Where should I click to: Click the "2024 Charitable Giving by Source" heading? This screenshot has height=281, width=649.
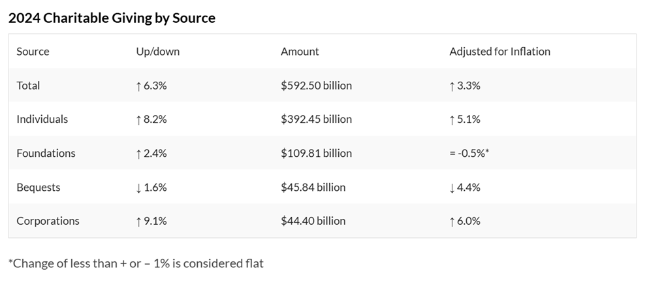coord(112,18)
